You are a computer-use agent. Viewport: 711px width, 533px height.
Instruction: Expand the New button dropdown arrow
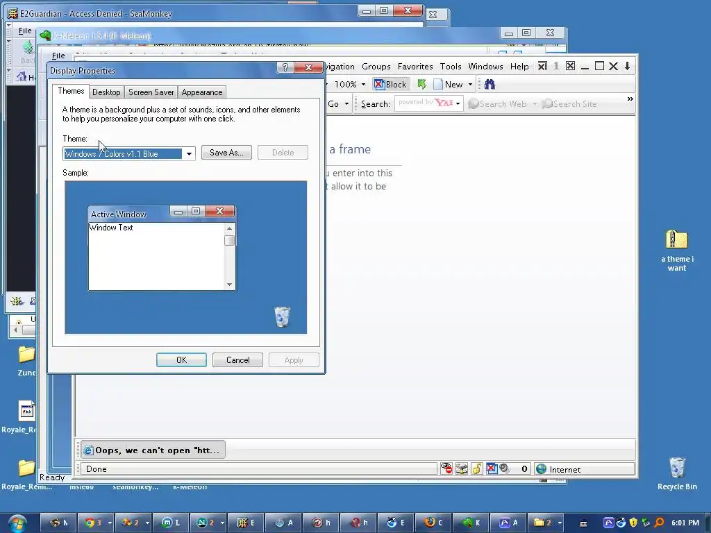(x=470, y=85)
